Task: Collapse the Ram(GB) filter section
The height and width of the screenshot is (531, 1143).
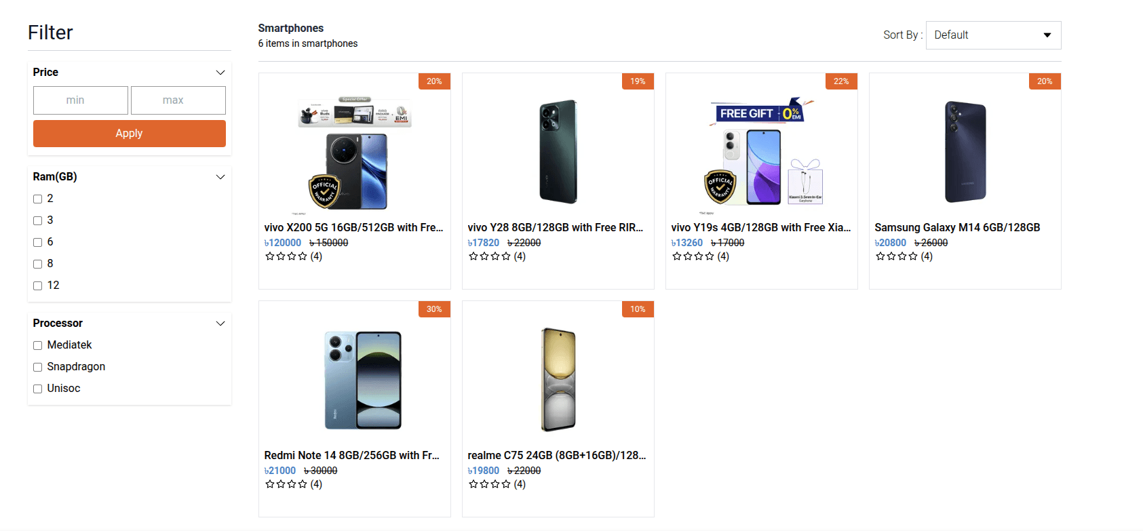Action: [220, 176]
